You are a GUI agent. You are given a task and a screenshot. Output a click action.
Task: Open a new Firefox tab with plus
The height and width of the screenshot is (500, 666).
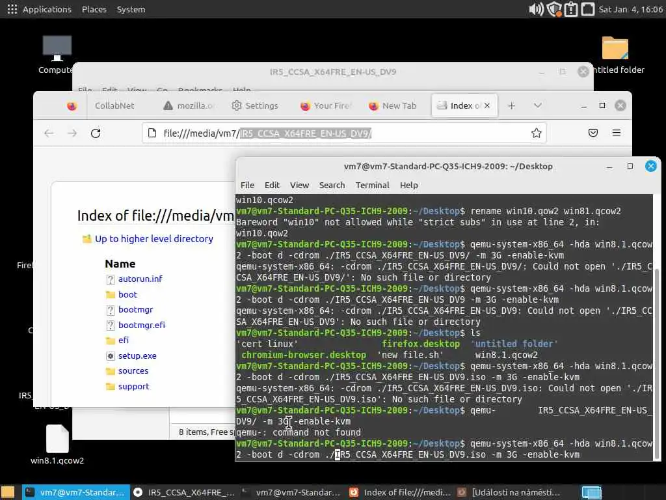pyautogui.click(x=511, y=105)
